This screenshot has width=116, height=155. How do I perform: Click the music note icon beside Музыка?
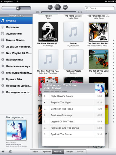point(3,20)
